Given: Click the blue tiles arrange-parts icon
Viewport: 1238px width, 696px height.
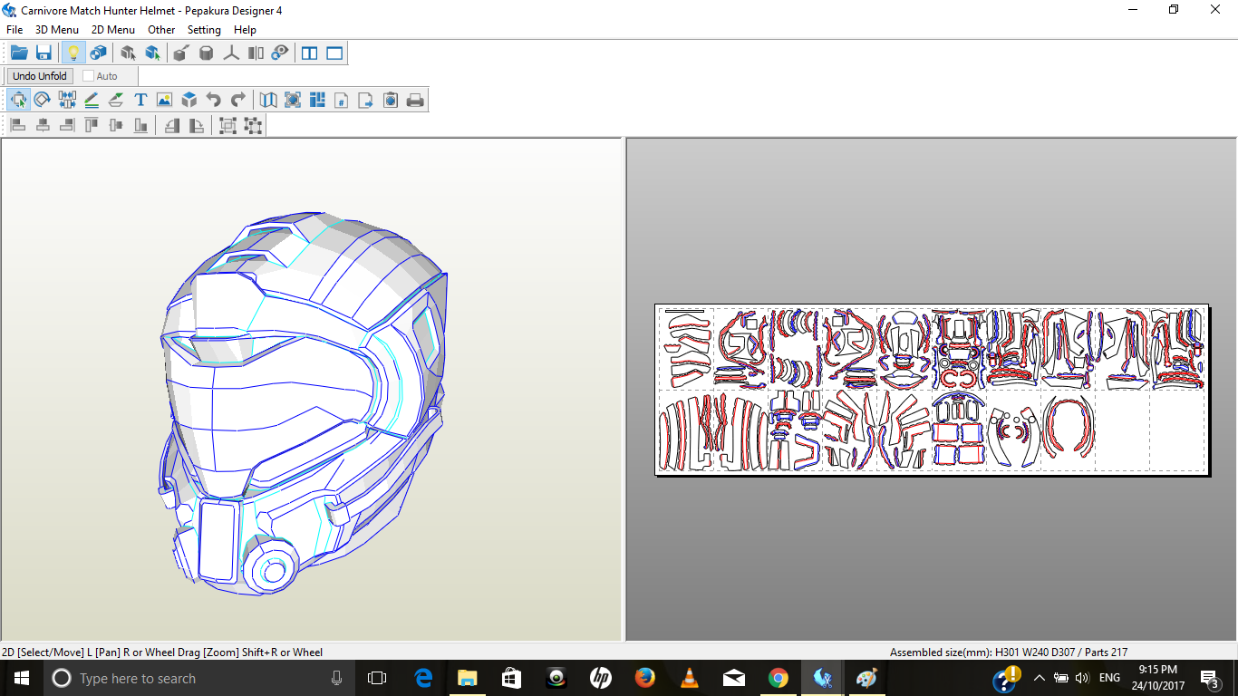Looking at the screenshot, I should [x=317, y=100].
